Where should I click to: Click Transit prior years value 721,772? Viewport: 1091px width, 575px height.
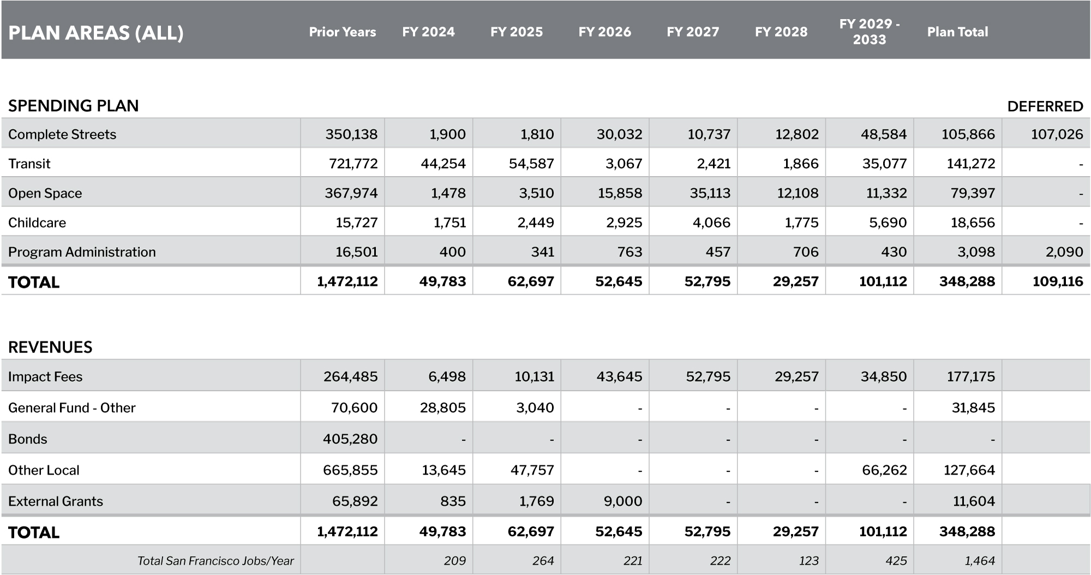353,164
